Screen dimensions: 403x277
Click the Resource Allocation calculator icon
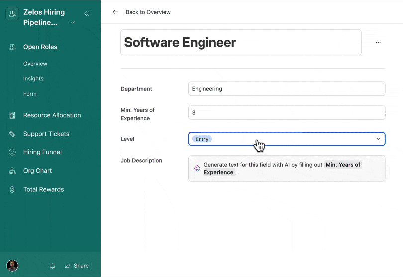point(12,115)
